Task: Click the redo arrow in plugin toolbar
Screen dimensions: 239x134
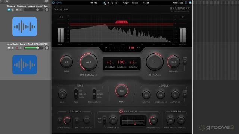Action: coord(96,3)
